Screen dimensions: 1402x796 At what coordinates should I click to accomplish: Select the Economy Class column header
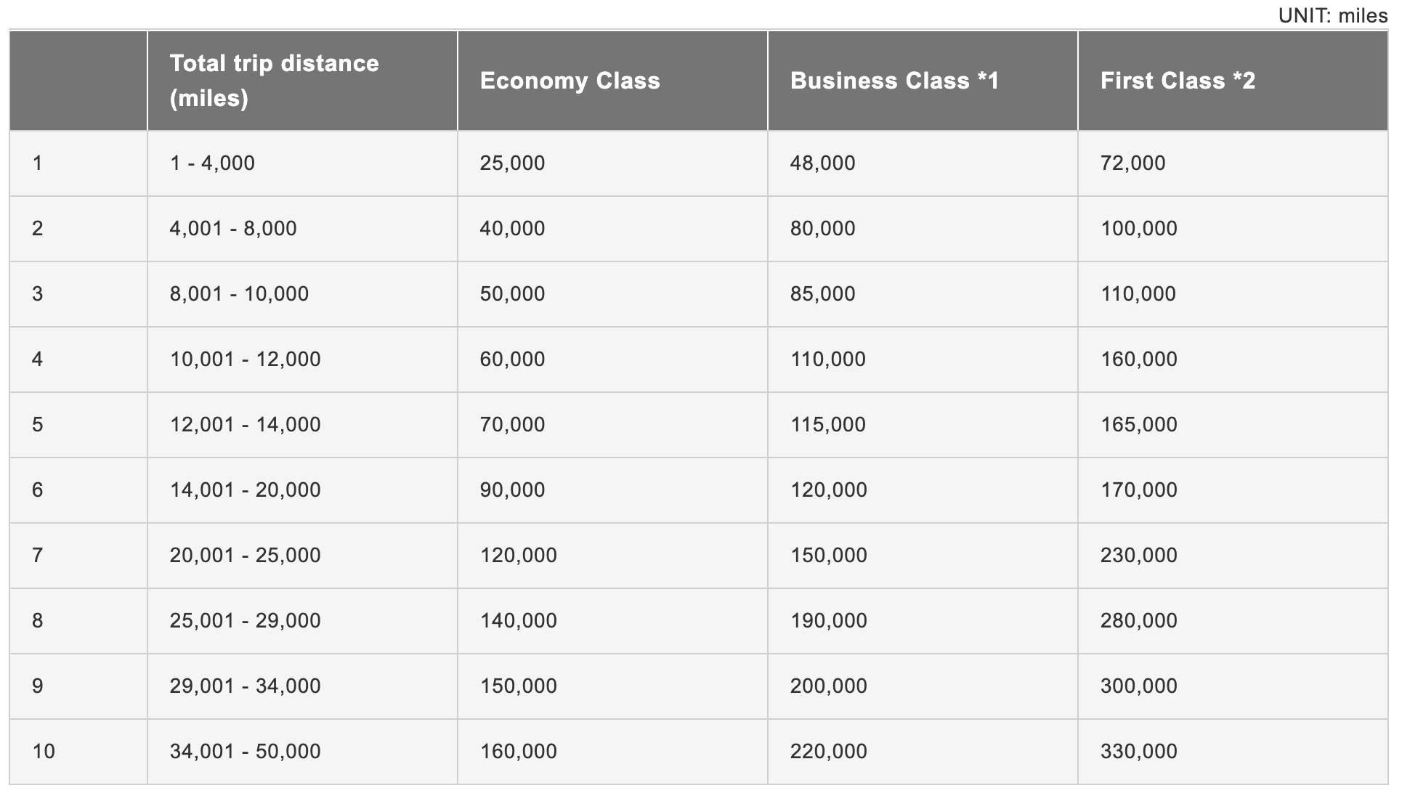612,81
